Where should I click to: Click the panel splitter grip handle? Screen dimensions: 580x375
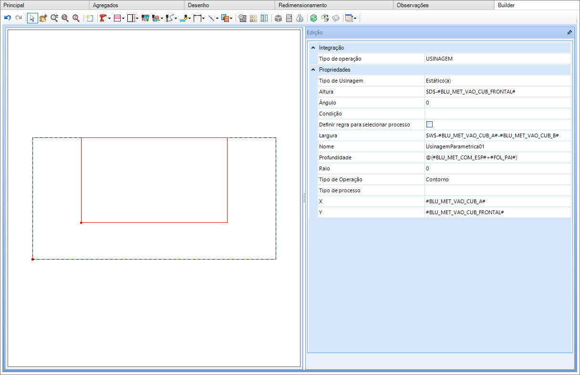[x=304, y=198]
